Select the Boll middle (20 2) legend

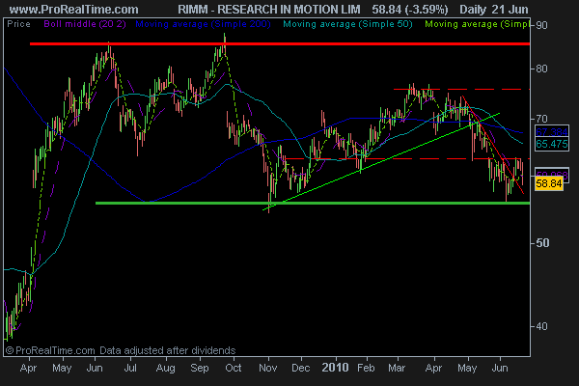85,24
